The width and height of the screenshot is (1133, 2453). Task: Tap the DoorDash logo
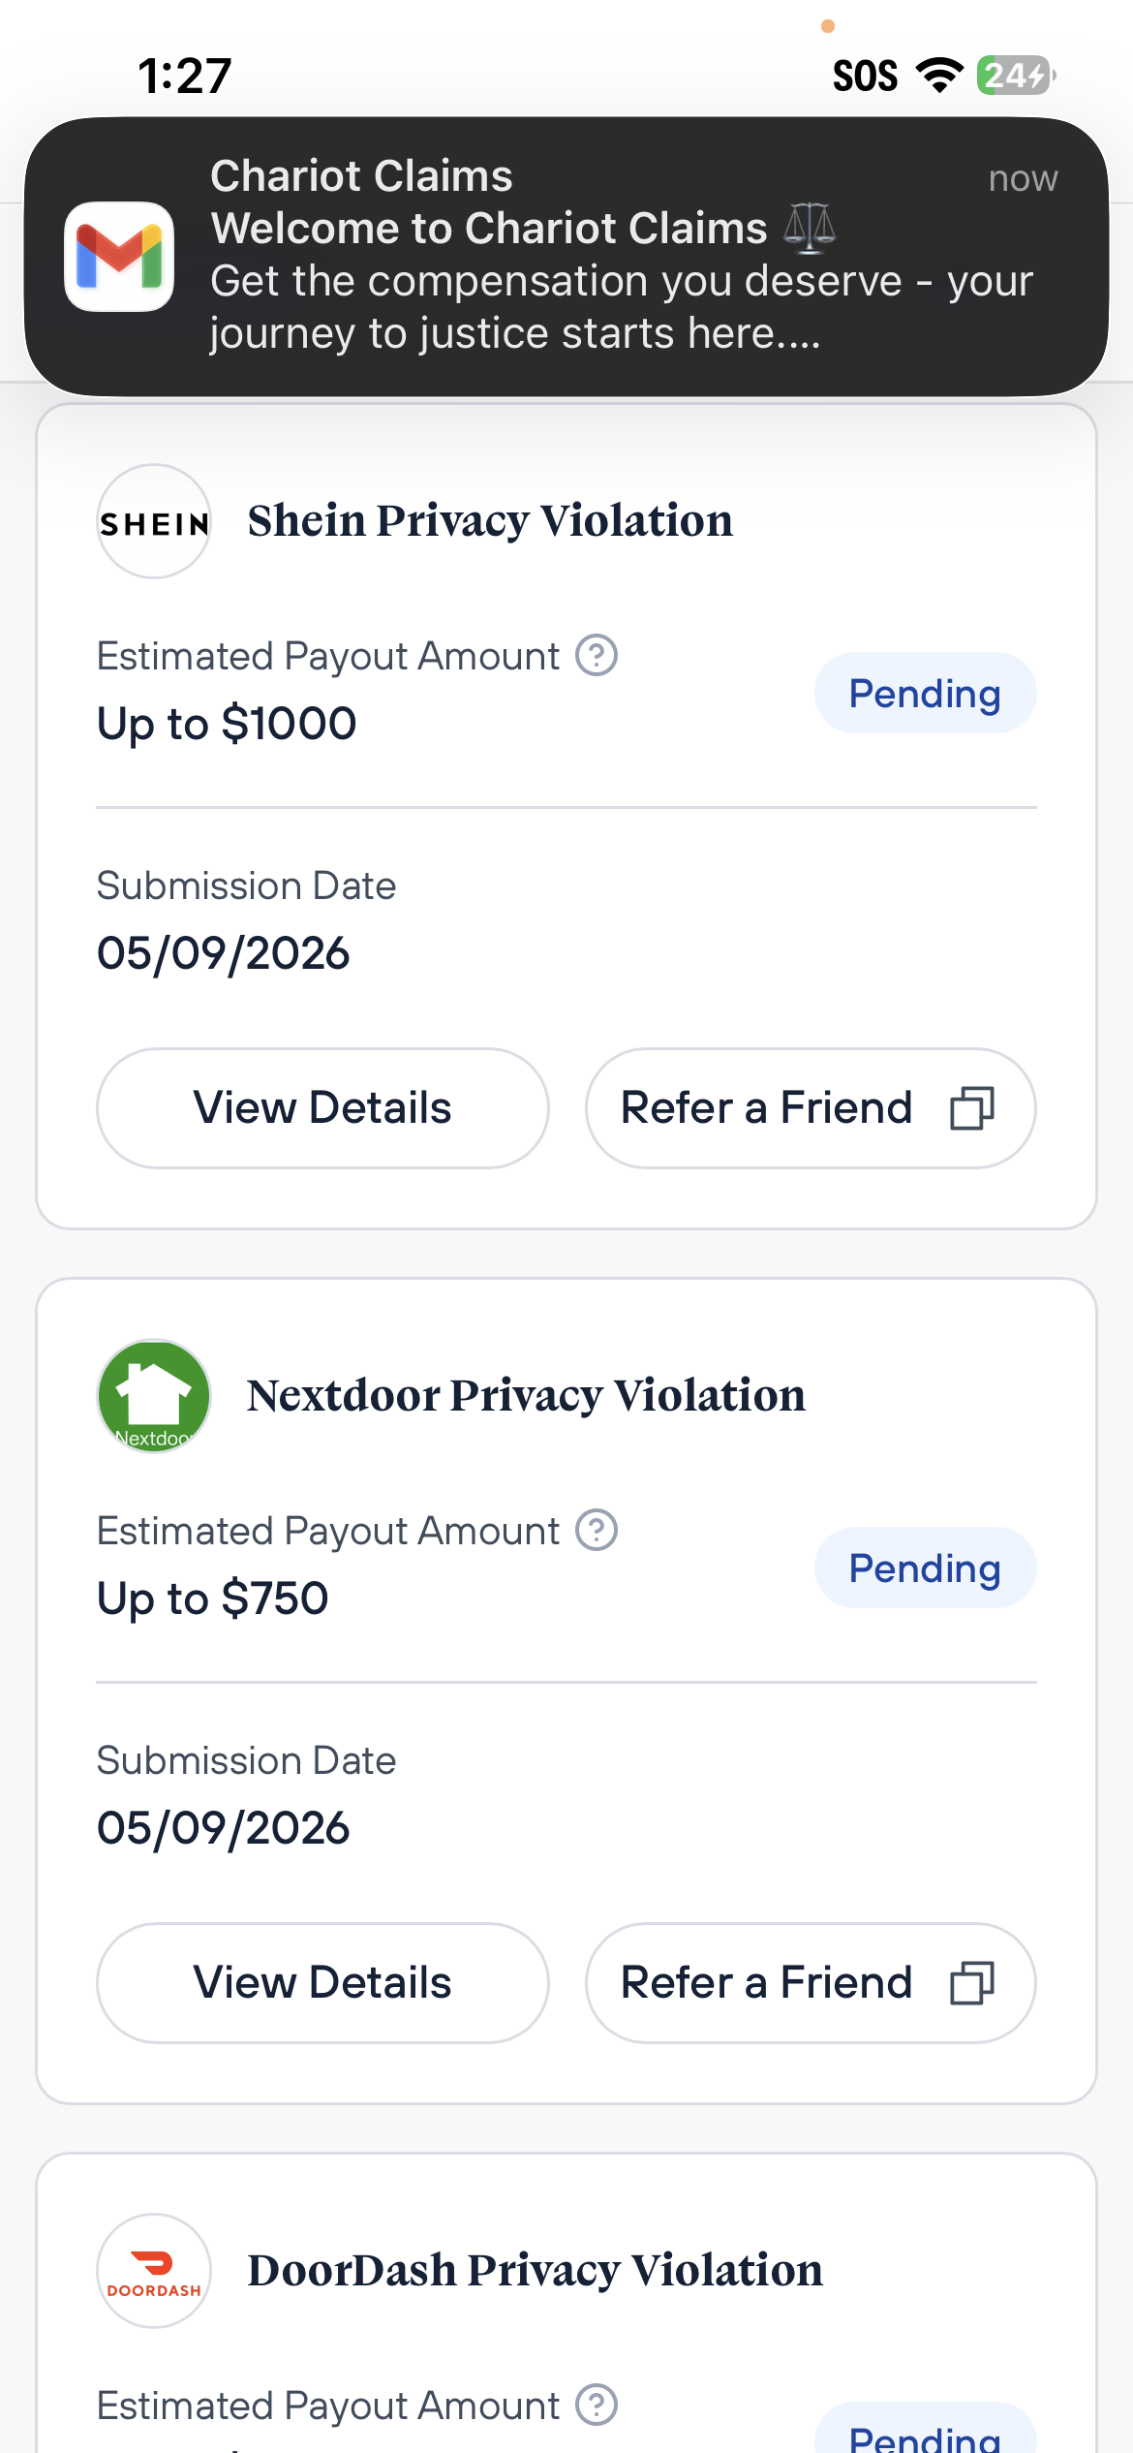(154, 2271)
